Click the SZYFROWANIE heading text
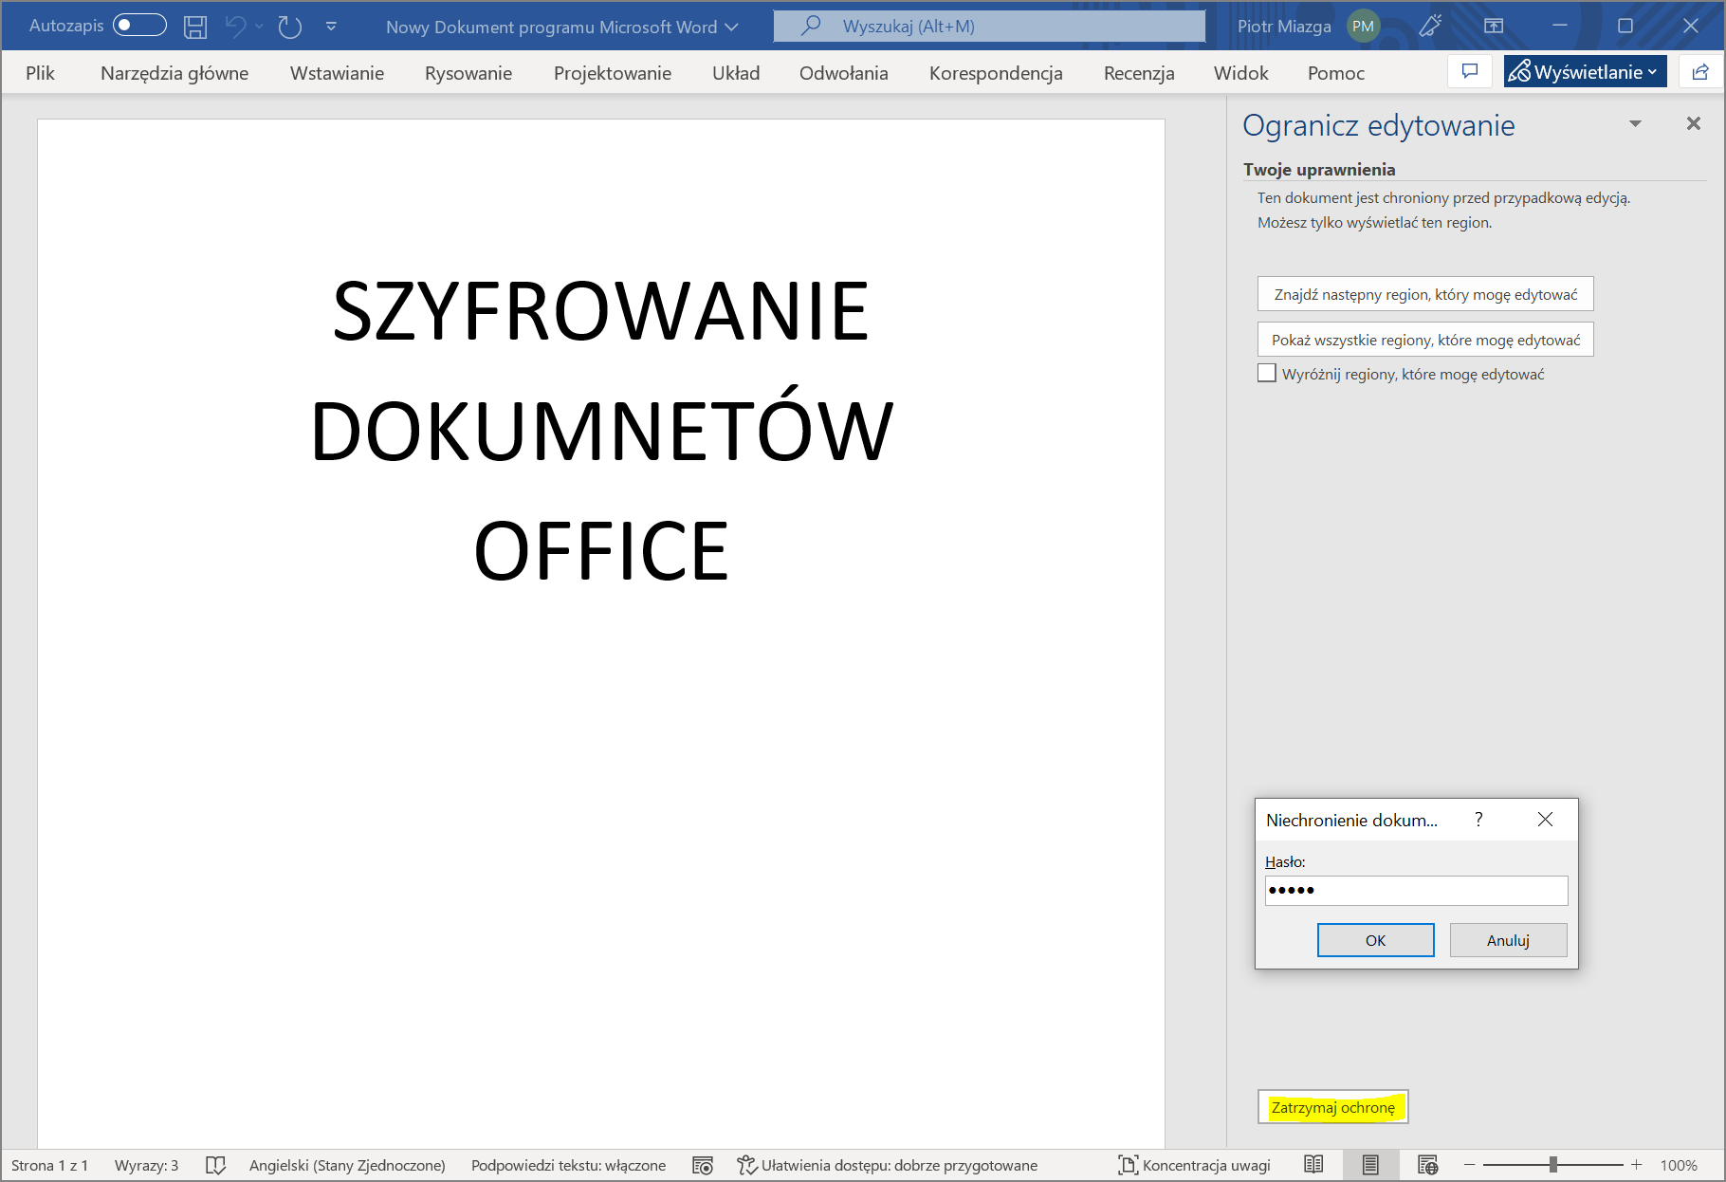This screenshot has height=1182, width=1726. coord(601,310)
